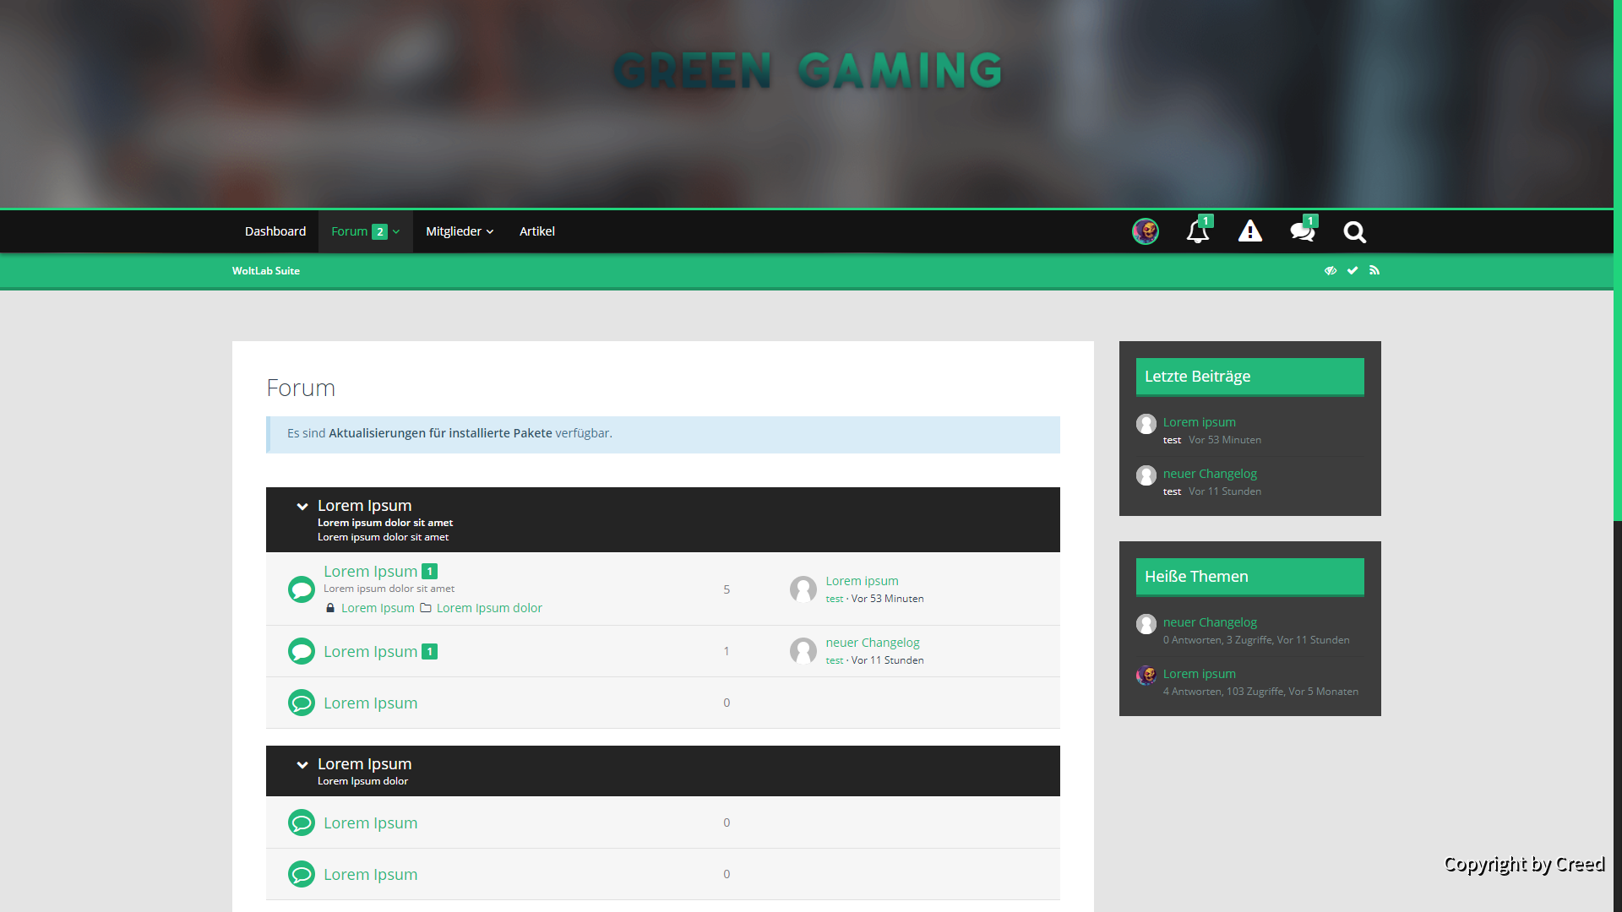
Task: Open neuer Changelog under Letzte Beiträge
Action: click(x=1210, y=474)
